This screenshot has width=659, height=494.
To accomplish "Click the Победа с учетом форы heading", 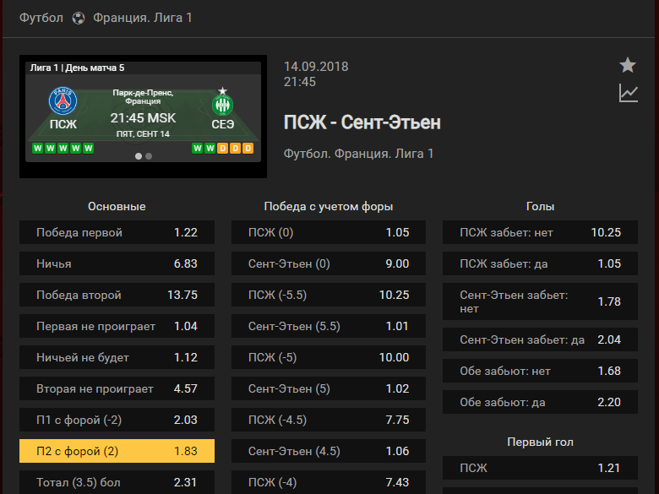I will click(x=329, y=206).
